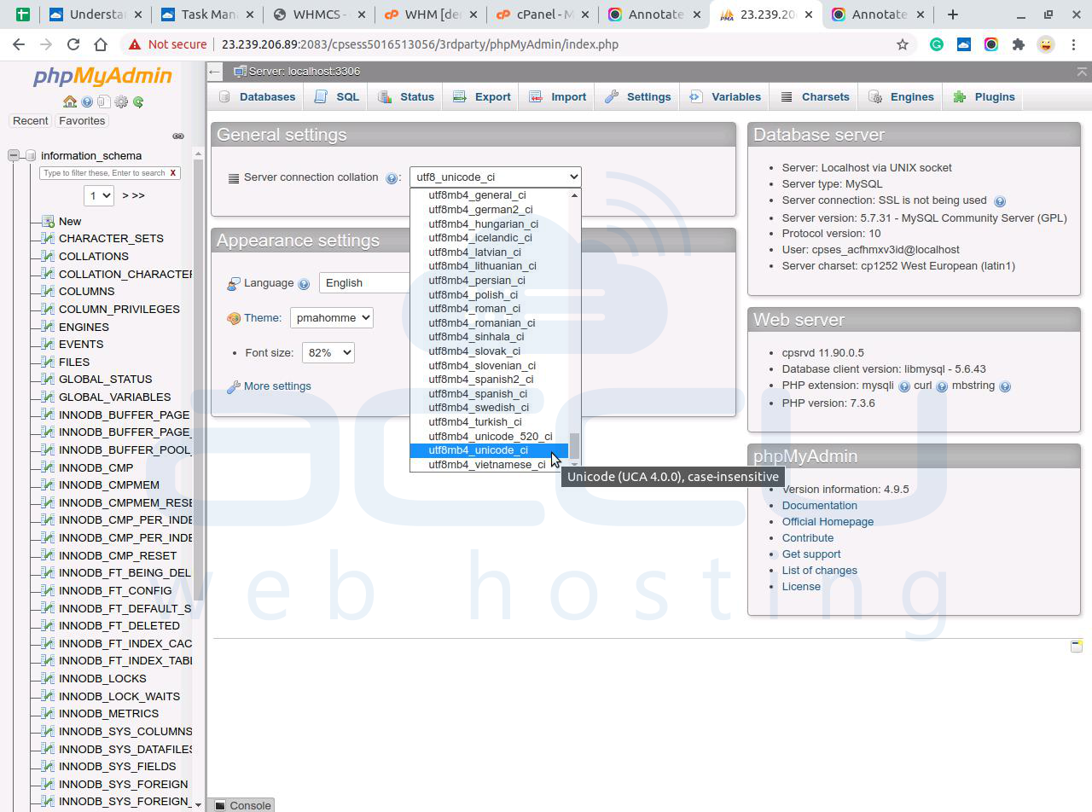This screenshot has width=1092, height=812.
Task: Open the Theme dropdown showing pmahomme
Action: point(332,317)
